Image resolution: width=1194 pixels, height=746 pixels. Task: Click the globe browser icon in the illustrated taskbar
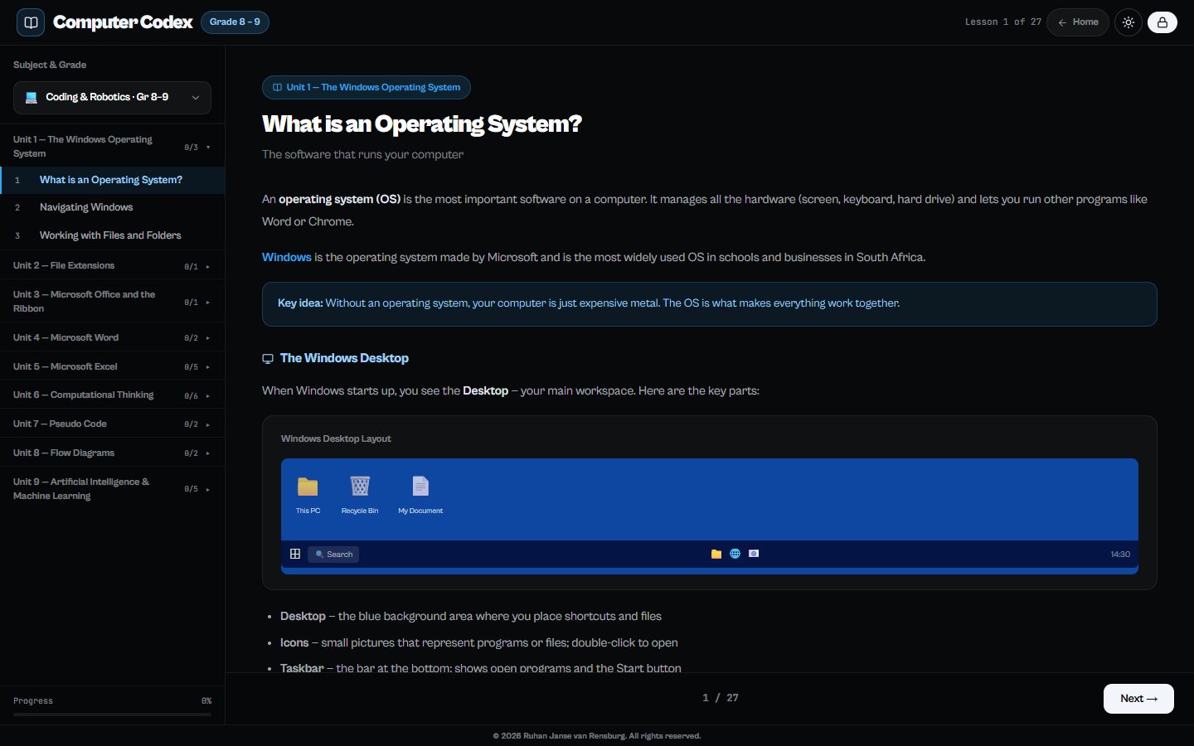click(735, 554)
